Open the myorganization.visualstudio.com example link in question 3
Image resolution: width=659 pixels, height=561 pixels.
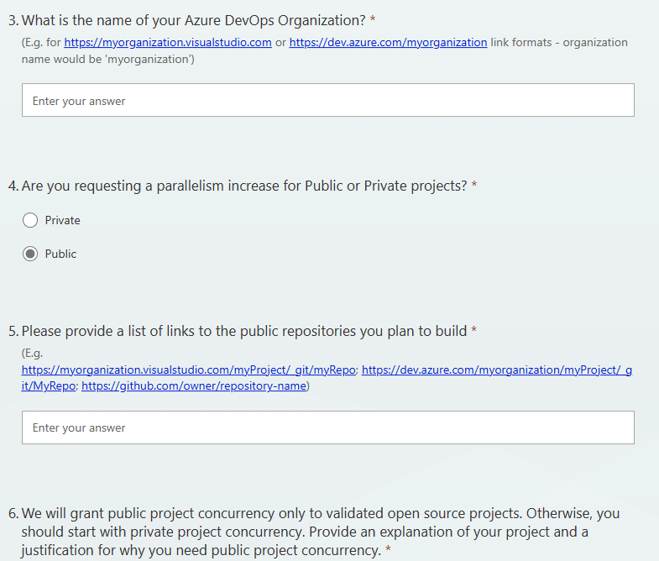click(168, 43)
